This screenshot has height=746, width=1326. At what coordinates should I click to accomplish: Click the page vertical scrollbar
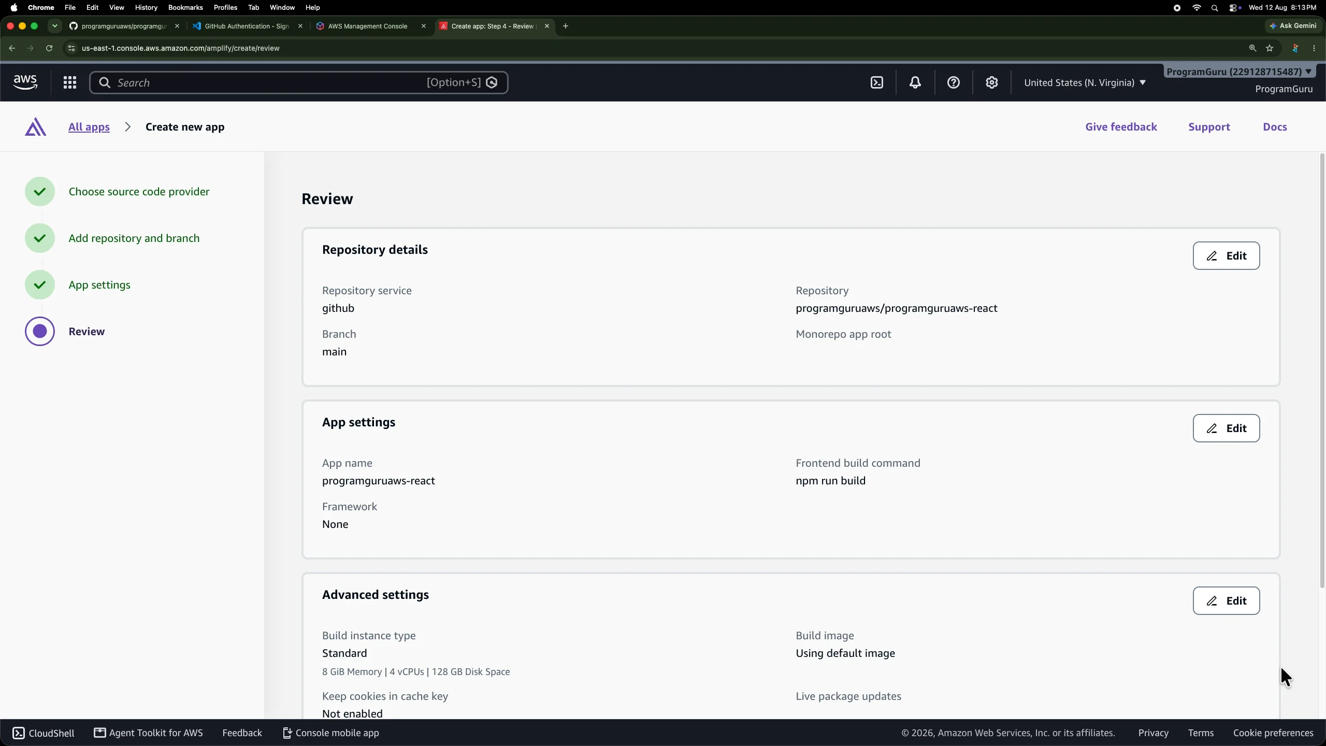pos(1322,370)
